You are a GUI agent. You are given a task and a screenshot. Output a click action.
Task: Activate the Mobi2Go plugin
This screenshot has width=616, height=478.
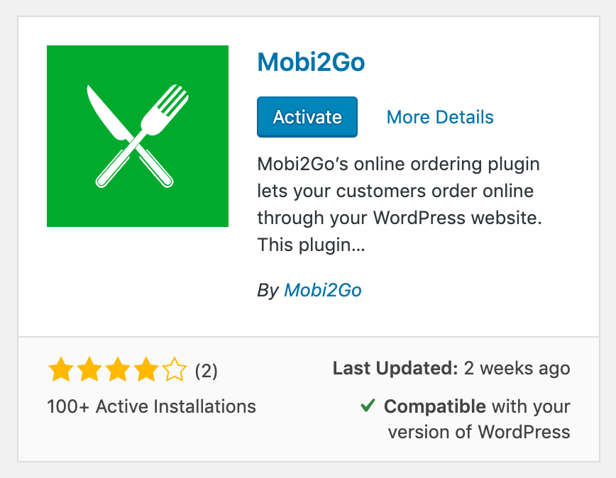[307, 116]
